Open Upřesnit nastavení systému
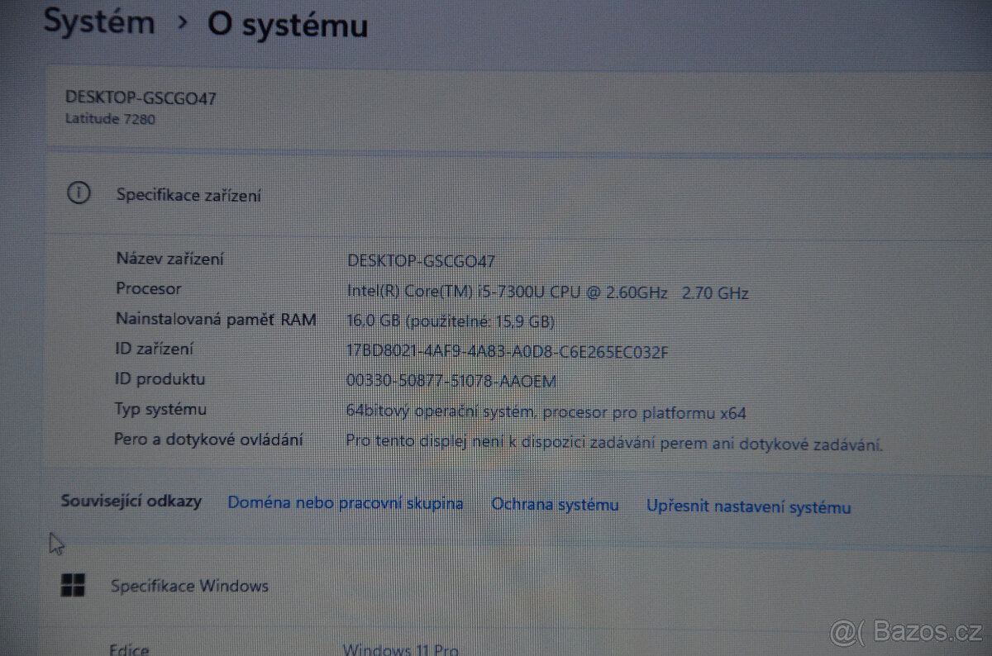The height and width of the screenshot is (656, 992). coord(747,507)
